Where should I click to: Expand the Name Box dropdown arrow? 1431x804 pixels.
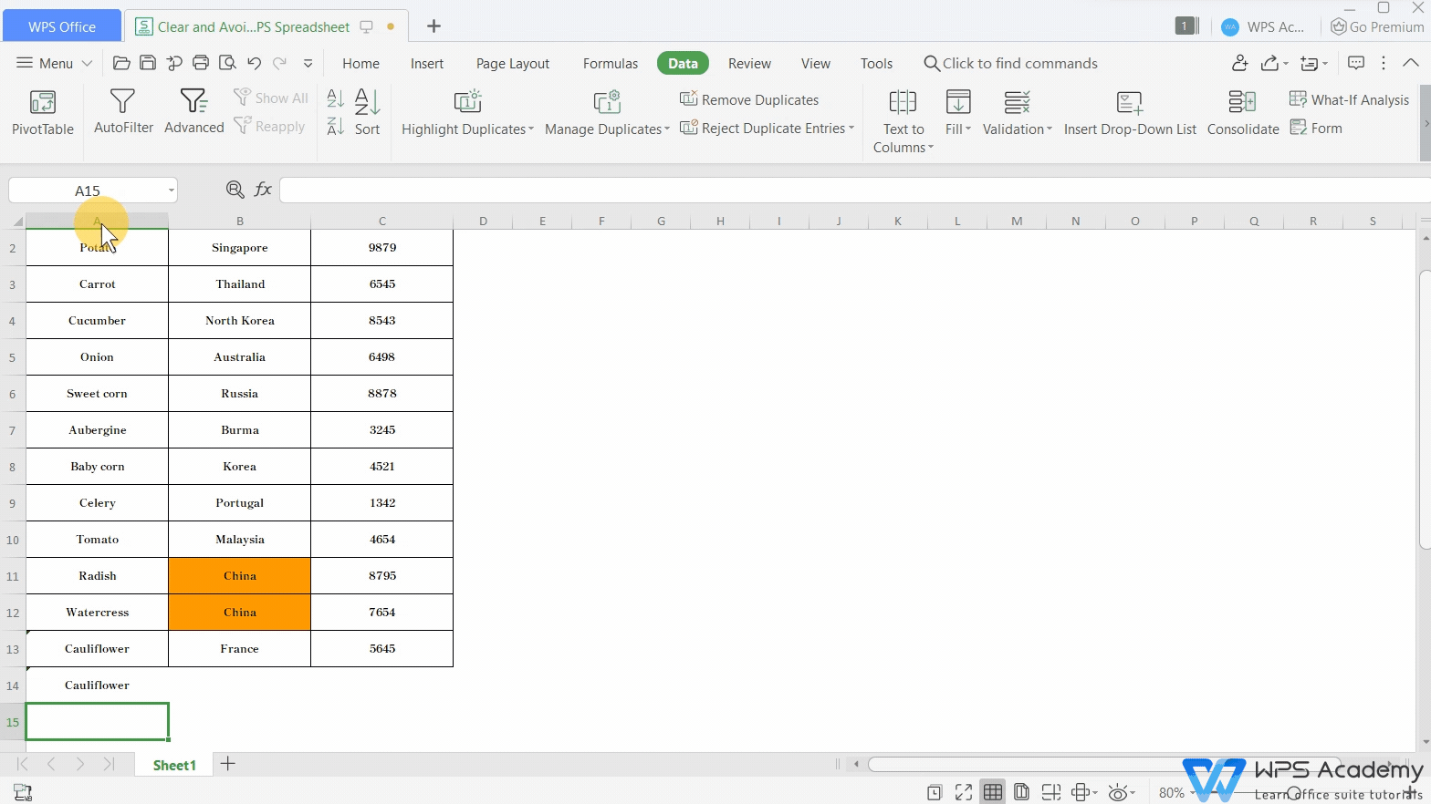point(171,191)
